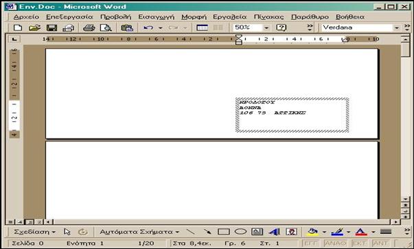Toggle the ΑΝΤ overtype indicator

click(380, 243)
